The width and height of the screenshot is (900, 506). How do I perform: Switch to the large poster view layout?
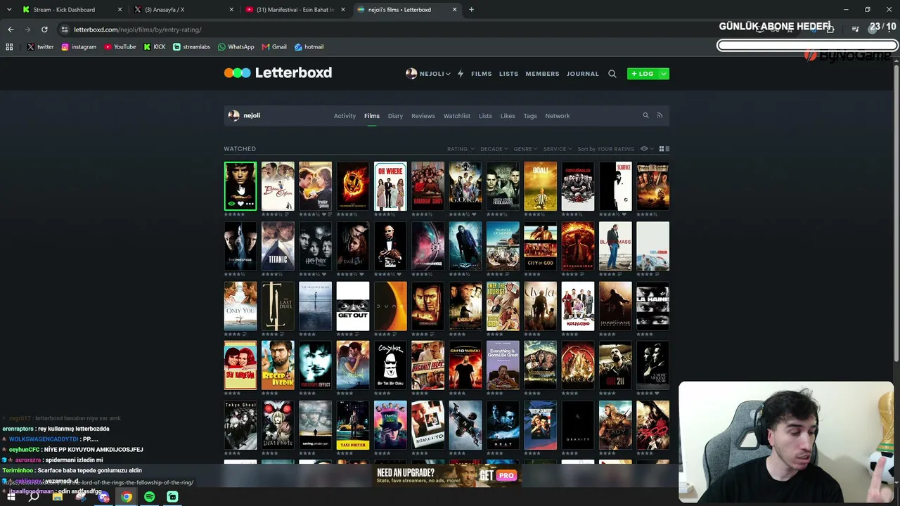pos(667,149)
